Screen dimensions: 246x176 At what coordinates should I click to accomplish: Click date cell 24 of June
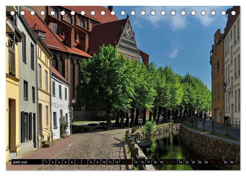(193, 162)
